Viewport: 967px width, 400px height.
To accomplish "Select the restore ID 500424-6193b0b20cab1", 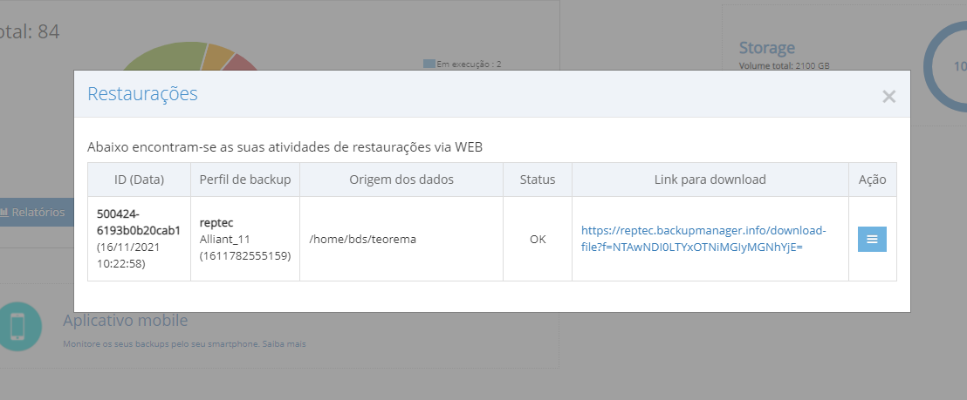I will [x=139, y=222].
